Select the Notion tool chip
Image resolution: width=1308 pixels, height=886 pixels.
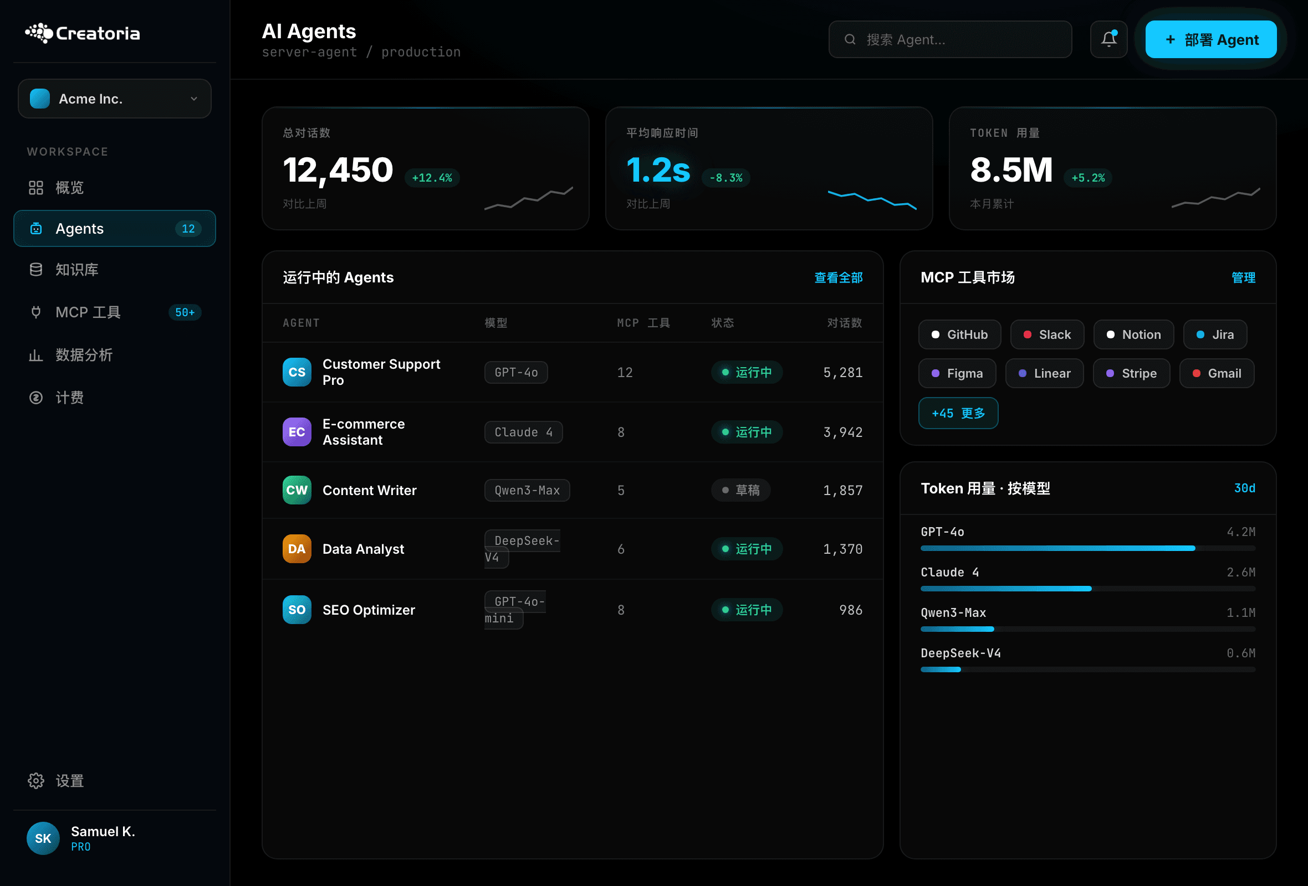tap(1133, 334)
